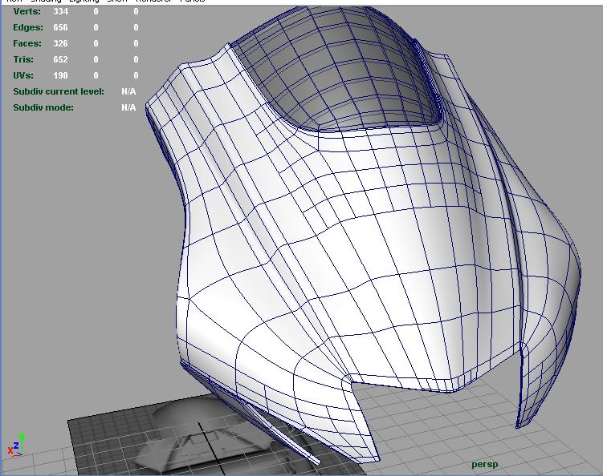Click the Subdiv mode label

43,107
